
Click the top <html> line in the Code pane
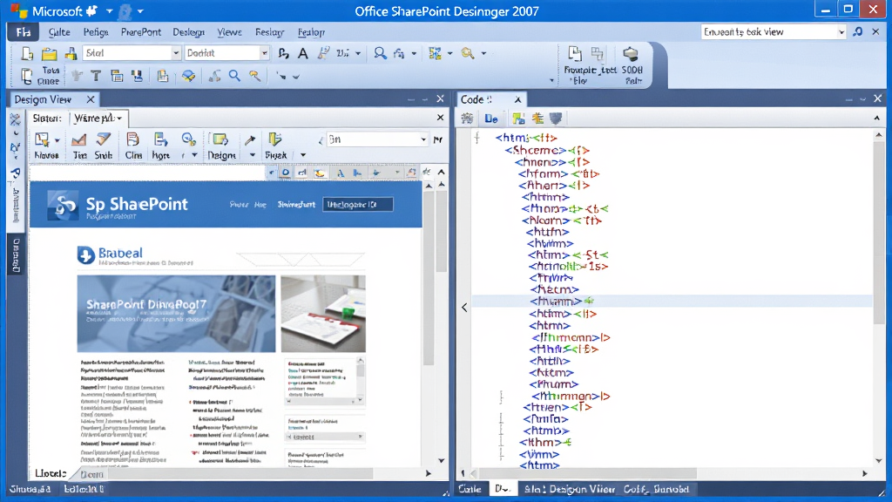pos(526,138)
